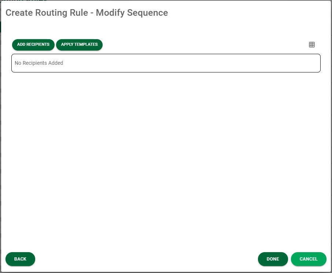Toggle the grid view icon
This screenshot has width=332, height=273.
312,45
